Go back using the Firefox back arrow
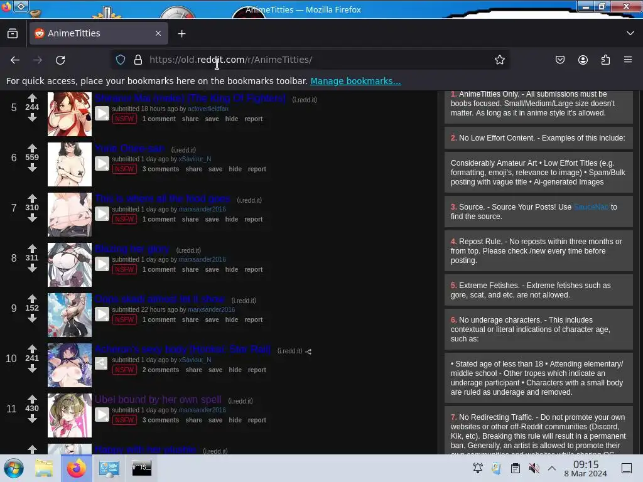 [15, 60]
